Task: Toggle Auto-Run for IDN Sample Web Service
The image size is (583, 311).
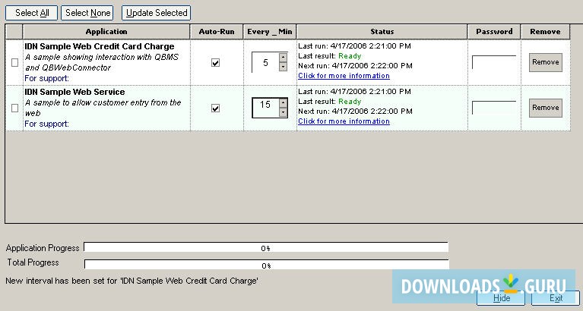Action: click(x=215, y=108)
